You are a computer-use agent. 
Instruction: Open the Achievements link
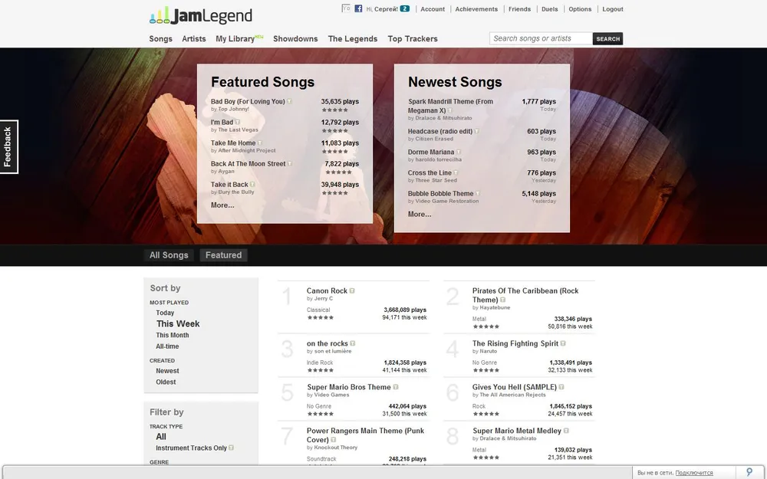tap(476, 9)
